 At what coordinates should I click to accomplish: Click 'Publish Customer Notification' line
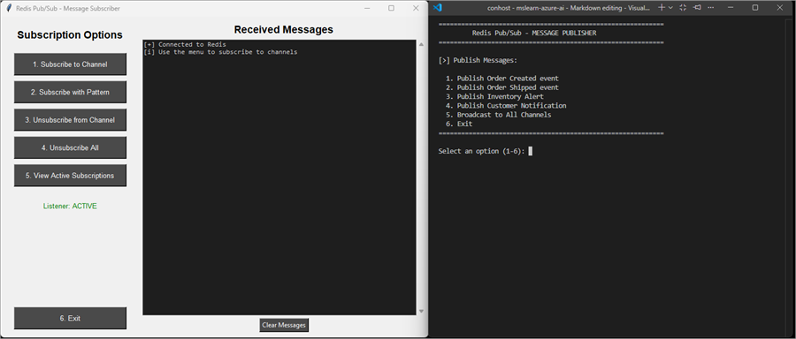[x=506, y=105]
